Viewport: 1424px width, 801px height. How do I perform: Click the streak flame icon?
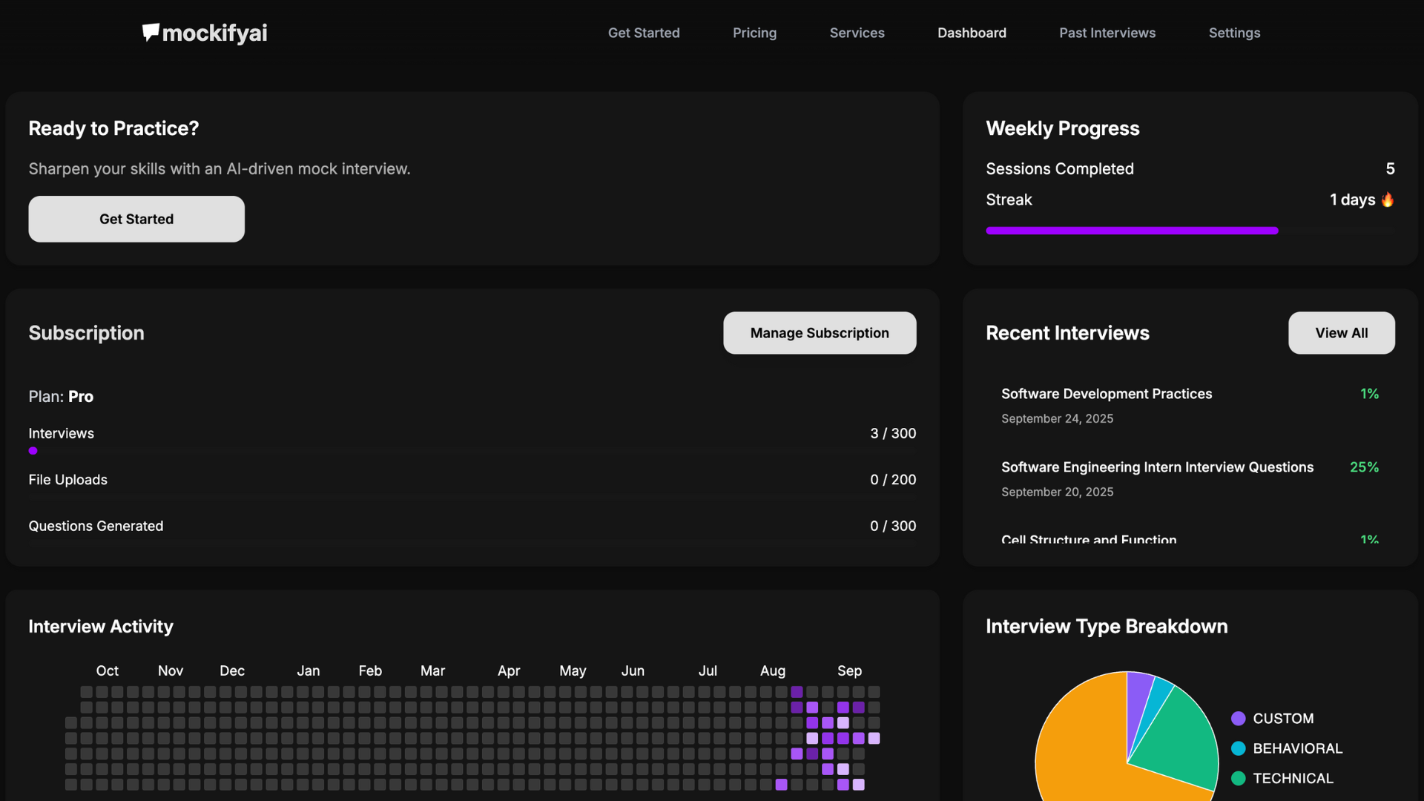coord(1388,200)
